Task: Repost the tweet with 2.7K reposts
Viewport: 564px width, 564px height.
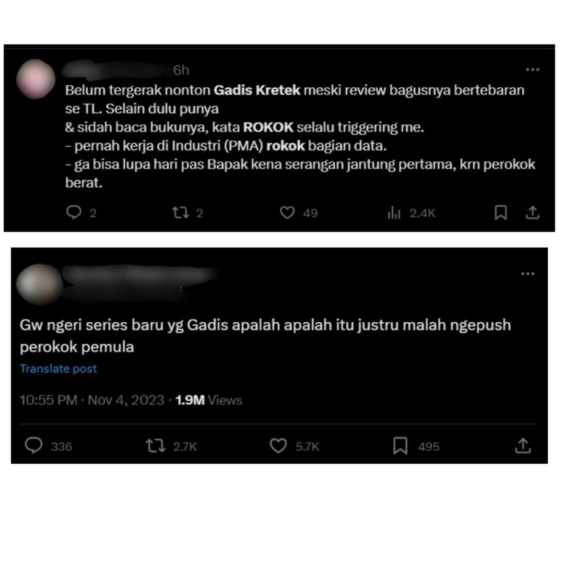Action: click(x=156, y=445)
